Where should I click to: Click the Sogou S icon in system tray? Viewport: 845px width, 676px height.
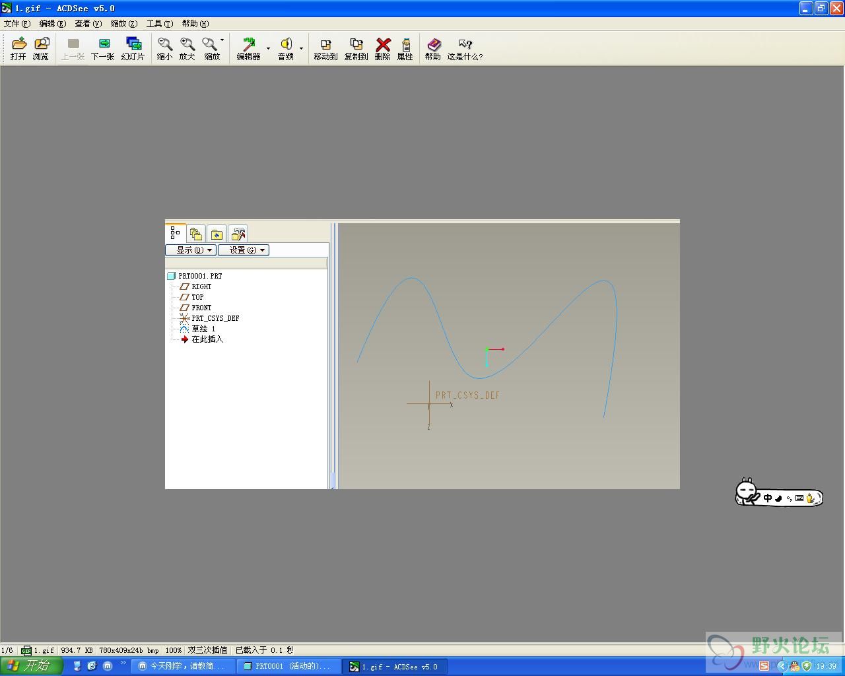click(764, 666)
